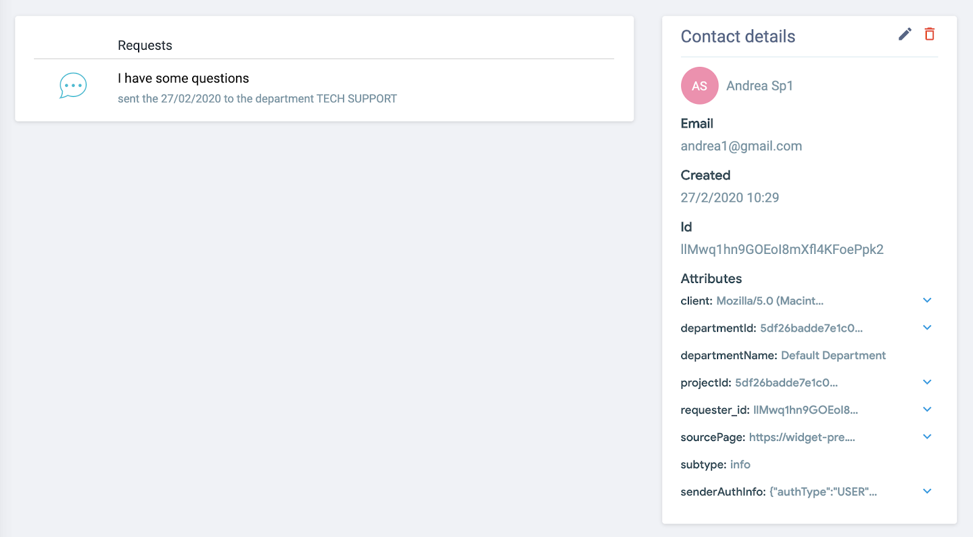
Task: Expand the departmentId attribute chevron
Action: point(927,327)
